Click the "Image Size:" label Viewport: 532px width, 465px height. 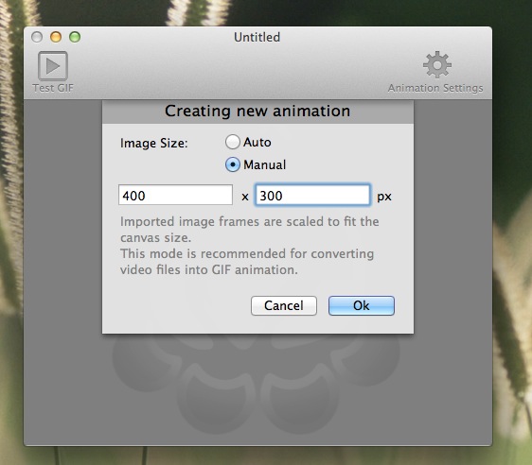[153, 144]
